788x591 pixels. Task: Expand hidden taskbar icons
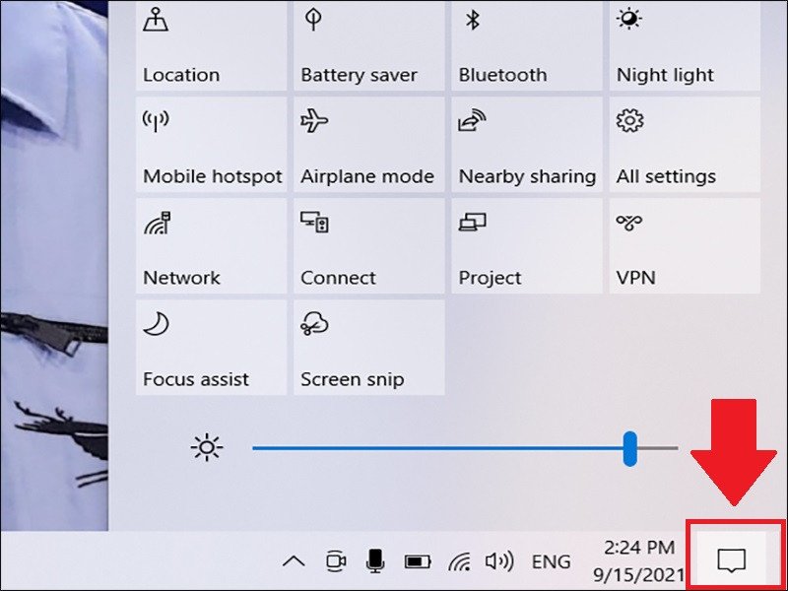click(x=293, y=561)
